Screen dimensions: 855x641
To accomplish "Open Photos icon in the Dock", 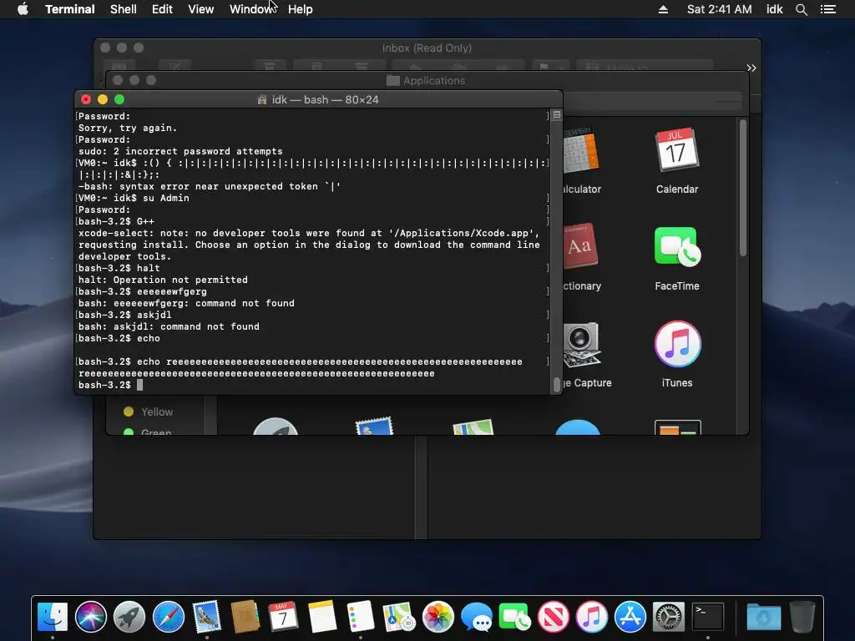I will pos(438,617).
